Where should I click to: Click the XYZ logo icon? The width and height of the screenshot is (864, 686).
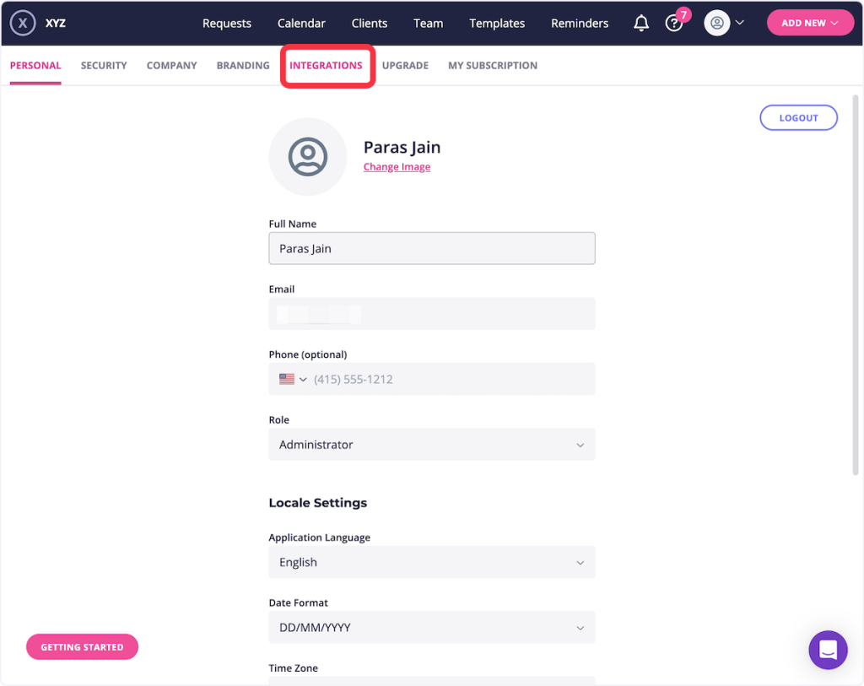coord(23,23)
